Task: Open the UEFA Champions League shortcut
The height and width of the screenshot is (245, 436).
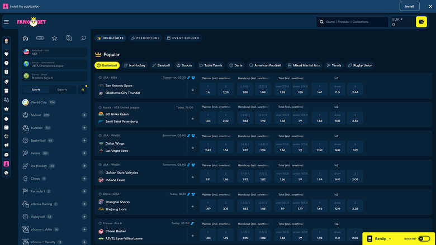Action: click(55, 64)
